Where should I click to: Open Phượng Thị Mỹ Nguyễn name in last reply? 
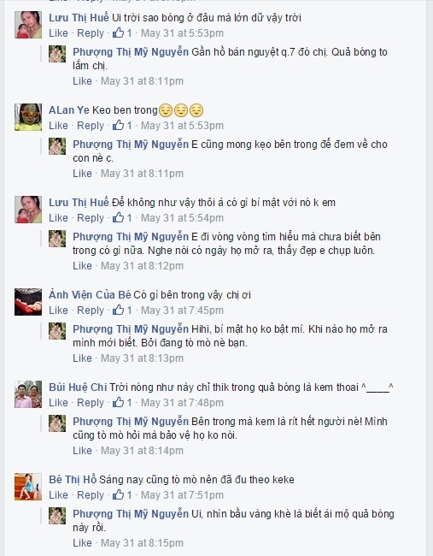[131, 514]
